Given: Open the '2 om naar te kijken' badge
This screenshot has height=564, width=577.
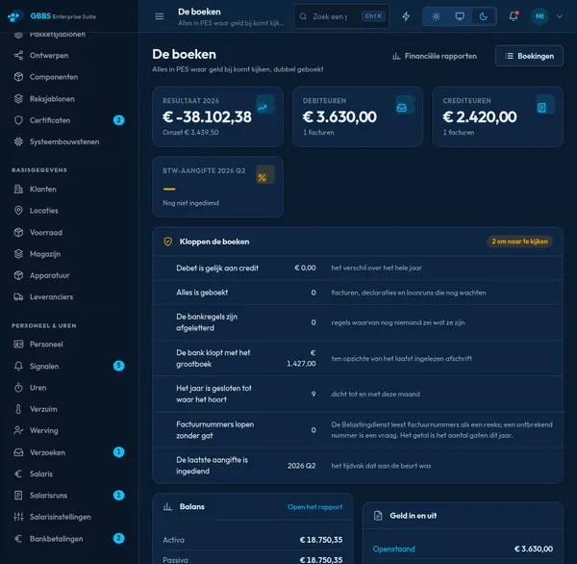Looking at the screenshot, I should pyautogui.click(x=519, y=242).
